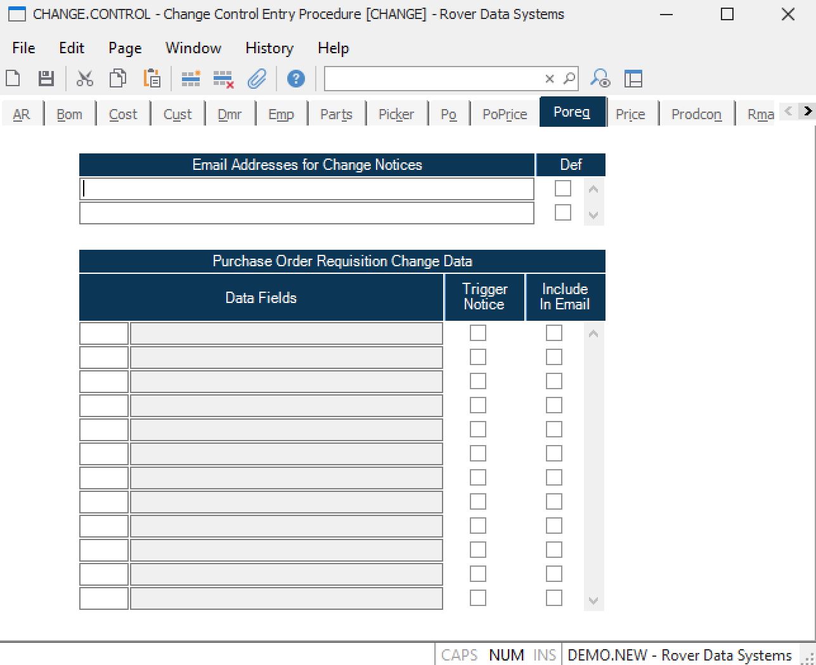Screen dimensions: 816x665
Task: Click the New record toolbar icon
Action: click(13, 79)
